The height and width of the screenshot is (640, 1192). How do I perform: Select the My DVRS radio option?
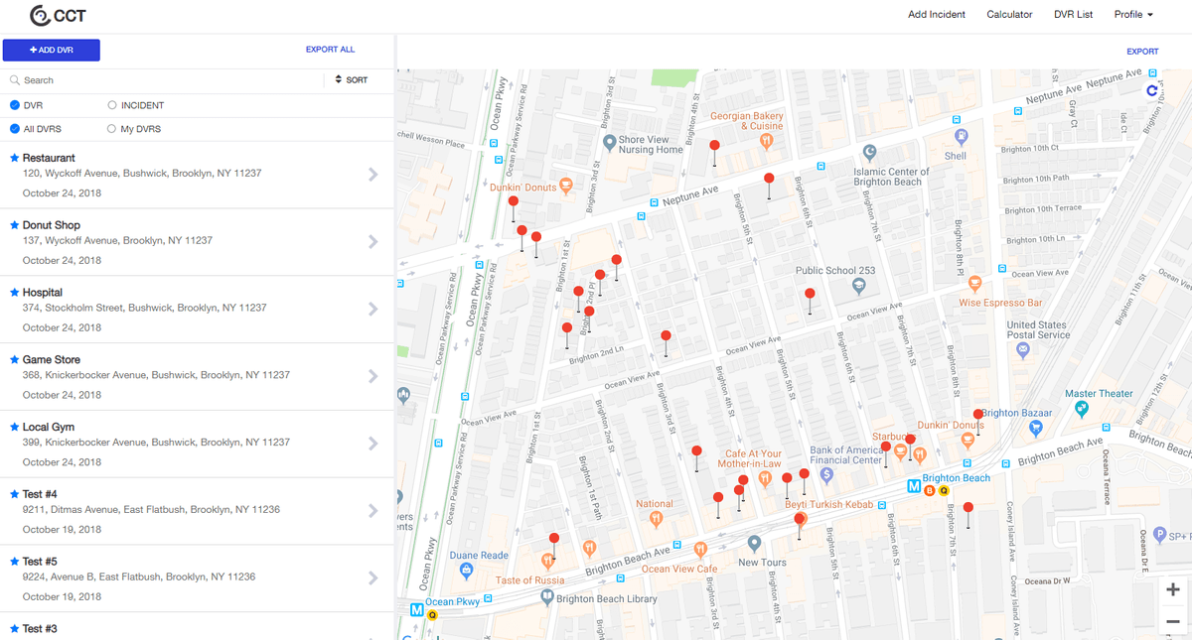pyautogui.click(x=112, y=129)
